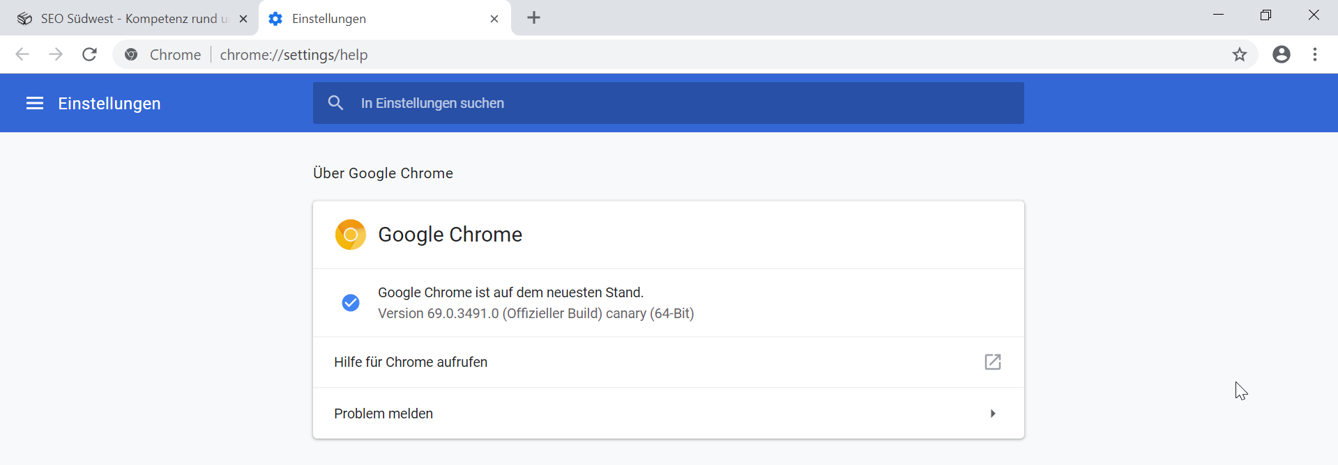Viewport: 1338px width, 465px height.
Task: Close the Chrome window
Action: click(1314, 15)
